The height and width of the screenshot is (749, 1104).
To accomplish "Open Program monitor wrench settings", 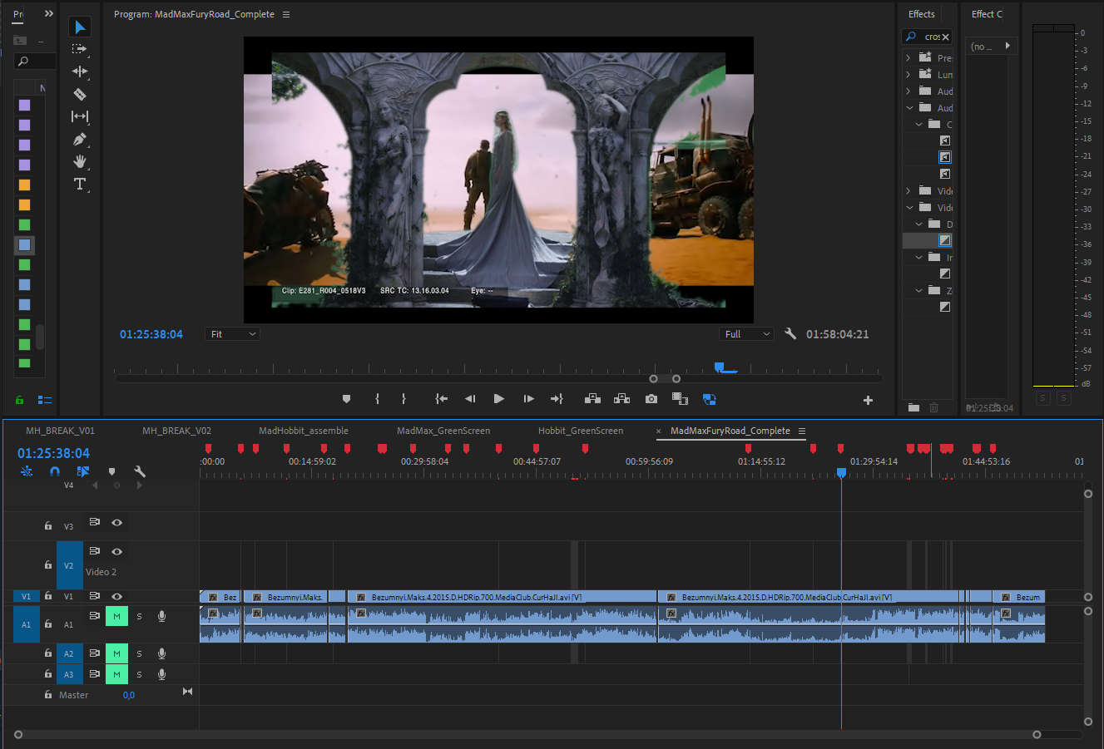I will (790, 333).
